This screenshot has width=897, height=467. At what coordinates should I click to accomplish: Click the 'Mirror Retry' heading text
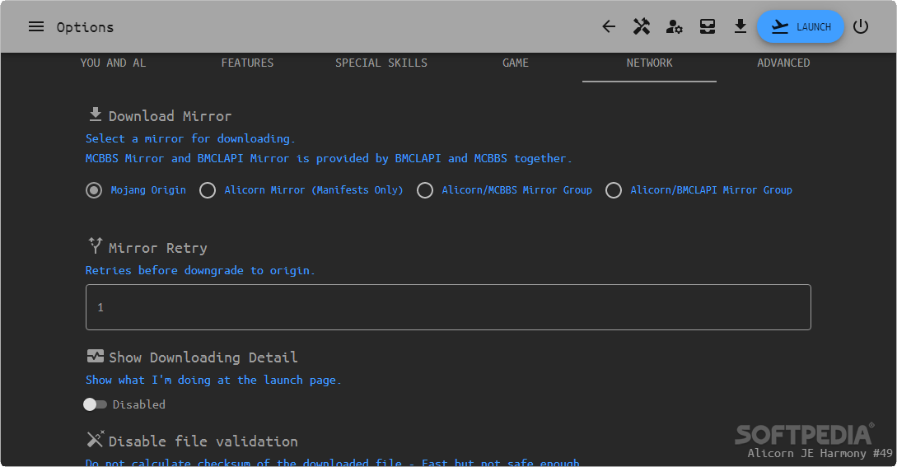point(158,248)
